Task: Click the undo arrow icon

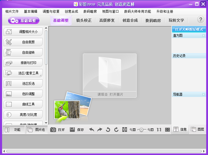Action: click(x=91, y=130)
